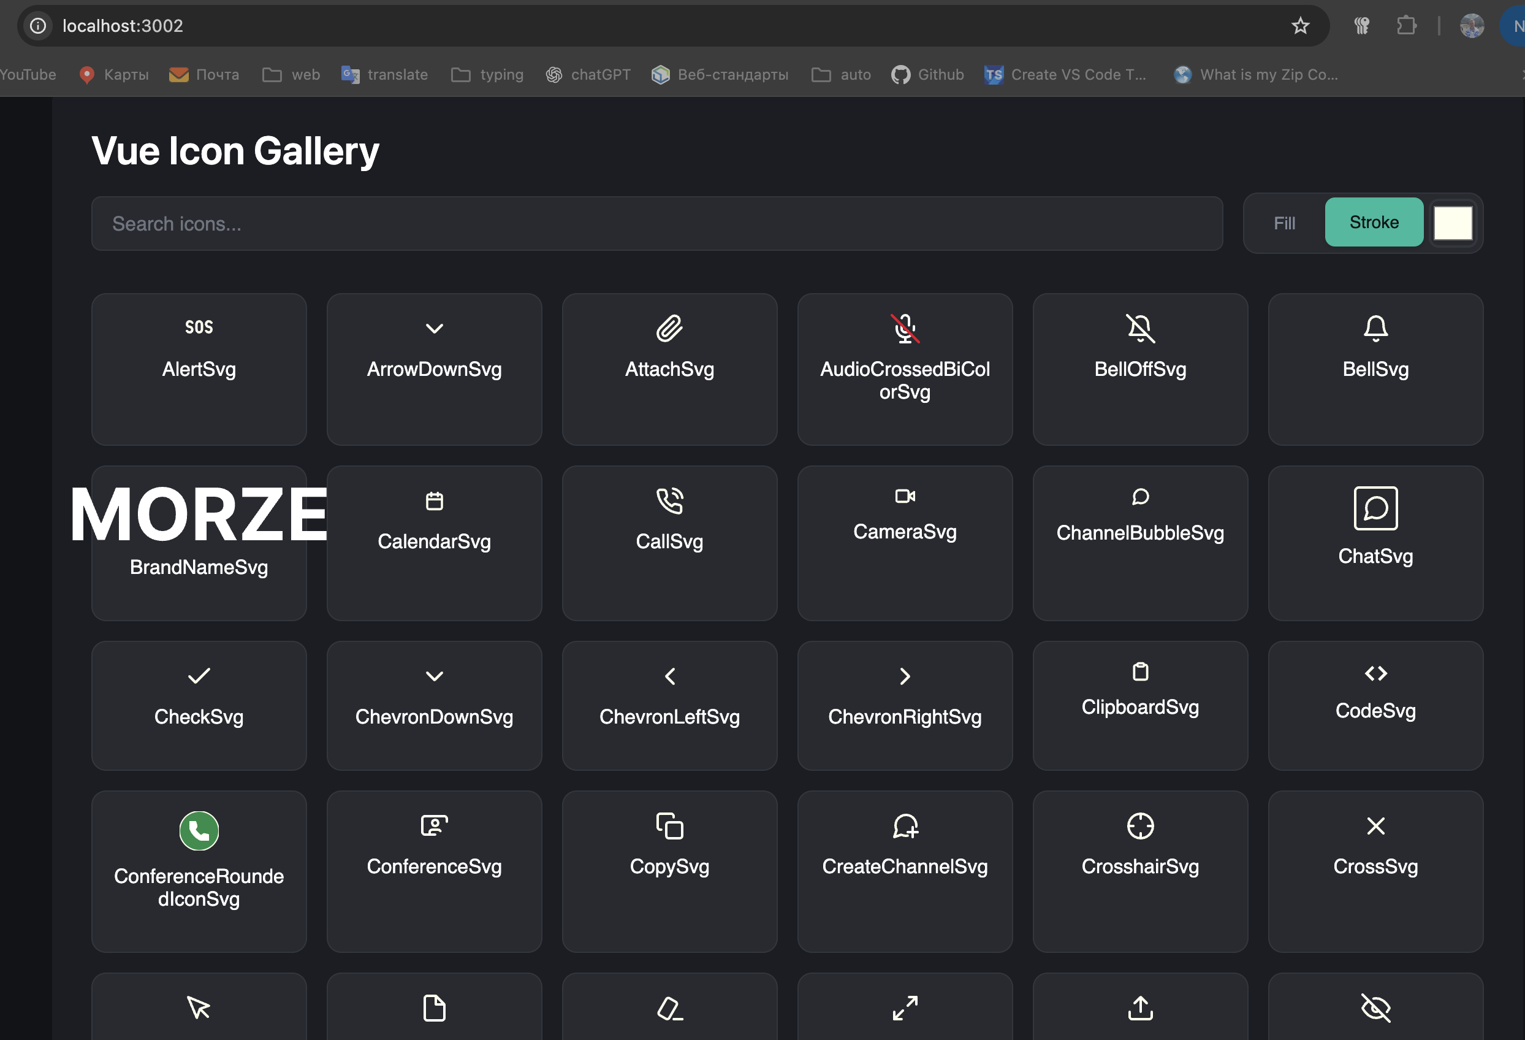Click the upload/export arrow icon

tap(1141, 1008)
